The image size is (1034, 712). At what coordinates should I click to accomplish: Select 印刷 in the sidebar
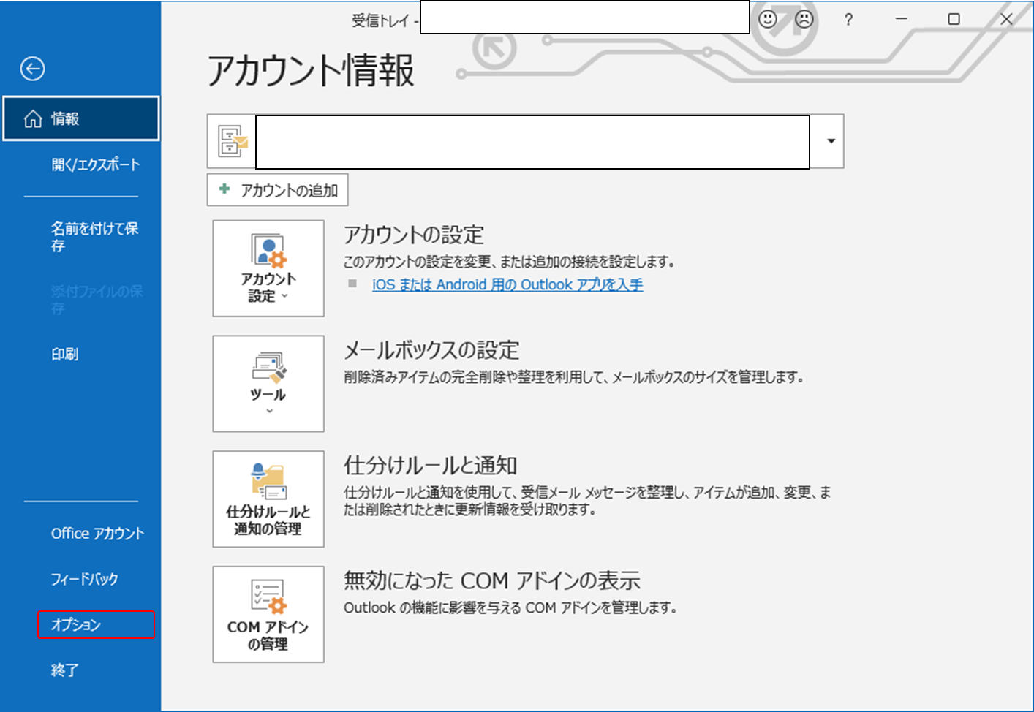[x=65, y=354]
